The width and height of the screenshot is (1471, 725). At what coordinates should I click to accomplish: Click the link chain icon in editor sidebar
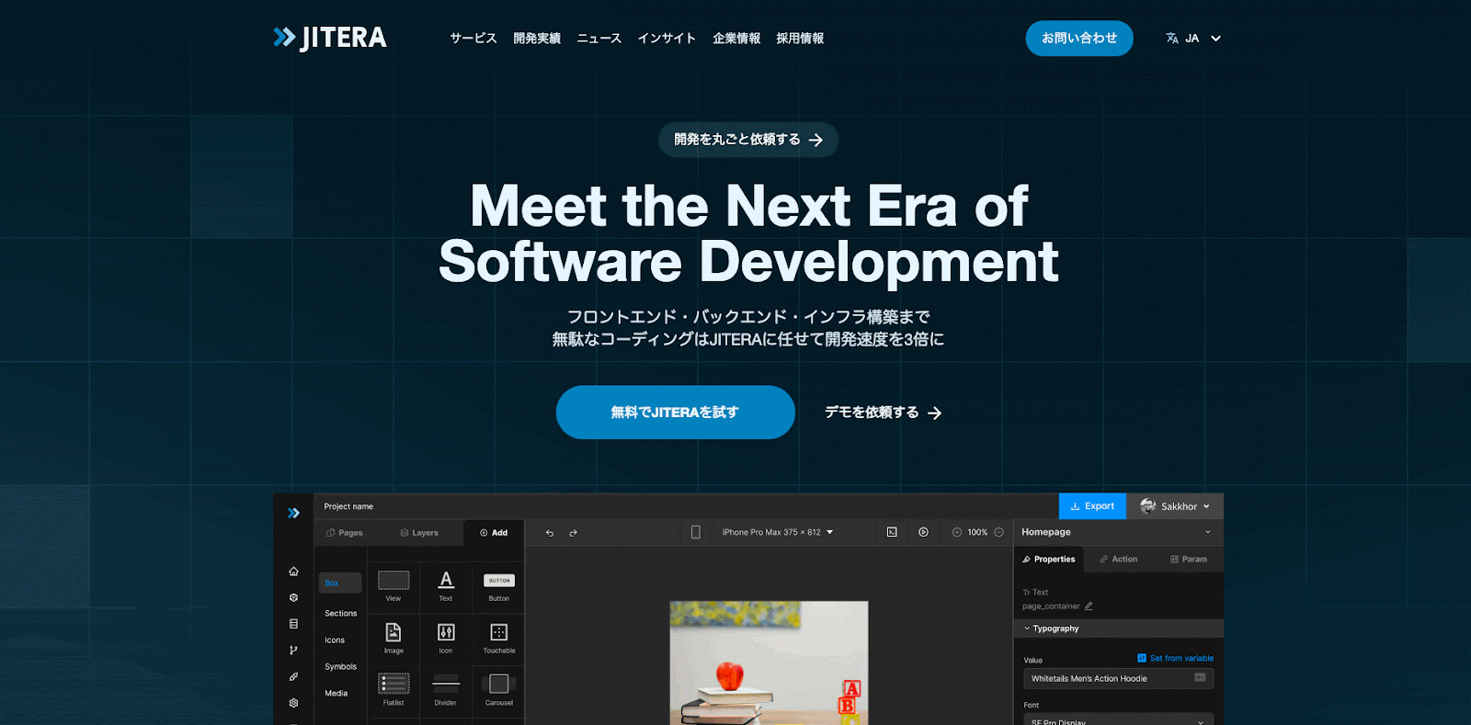(293, 676)
